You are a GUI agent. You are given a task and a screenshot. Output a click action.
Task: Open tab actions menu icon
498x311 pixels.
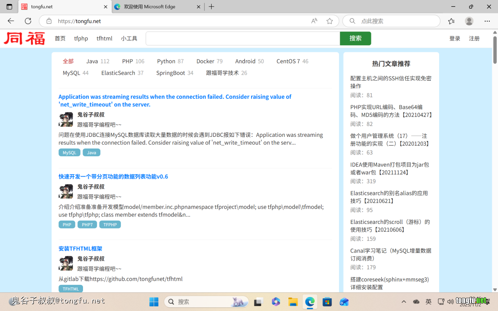coord(9,7)
